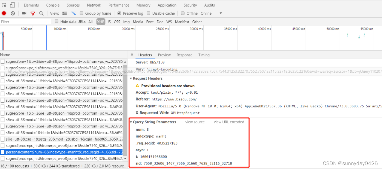
Task: Select the s?ie=utf-8&mod=1&isbd=1 request row
Action: tap(62, 133)
